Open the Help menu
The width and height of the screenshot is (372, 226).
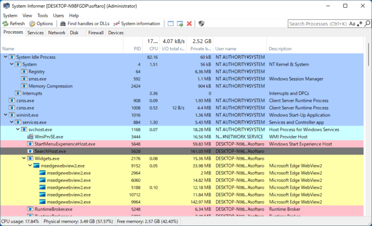(74, 15)
